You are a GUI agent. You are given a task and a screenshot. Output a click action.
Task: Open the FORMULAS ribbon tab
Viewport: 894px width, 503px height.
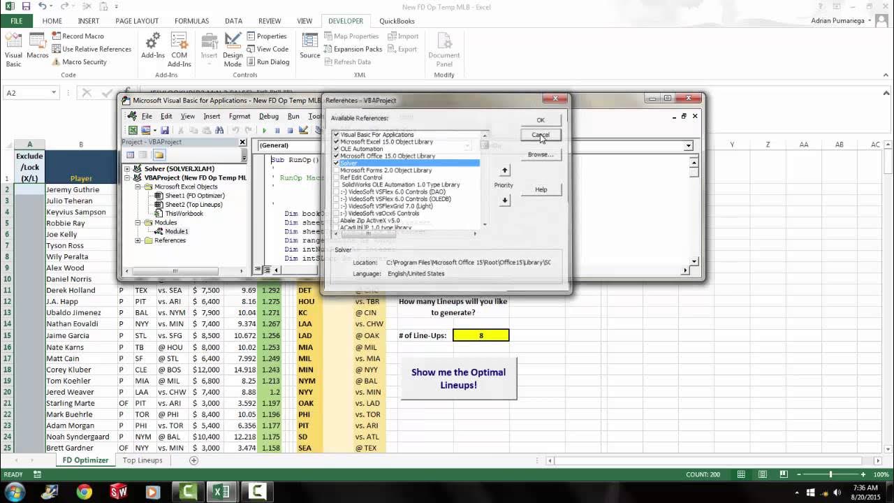[191, 21]
